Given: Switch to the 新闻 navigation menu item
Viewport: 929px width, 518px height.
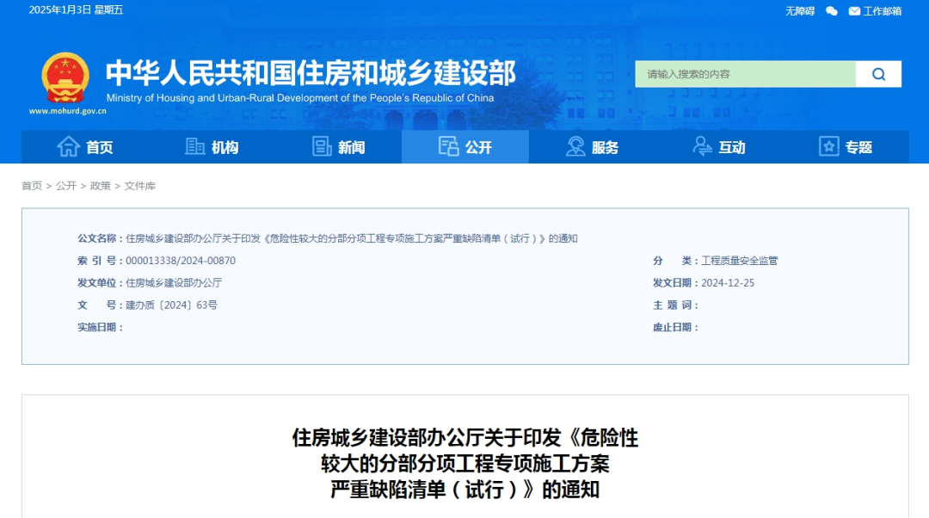Looking at the screenshot, I should click(347, 146).
